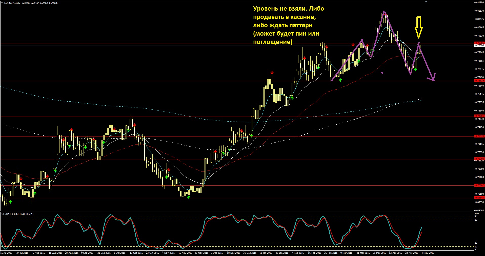The image size is (485, 256).
Task: Click the small triangle before EURGBP,Daily title
Action: pyautogui.click(x=2, y=3)
